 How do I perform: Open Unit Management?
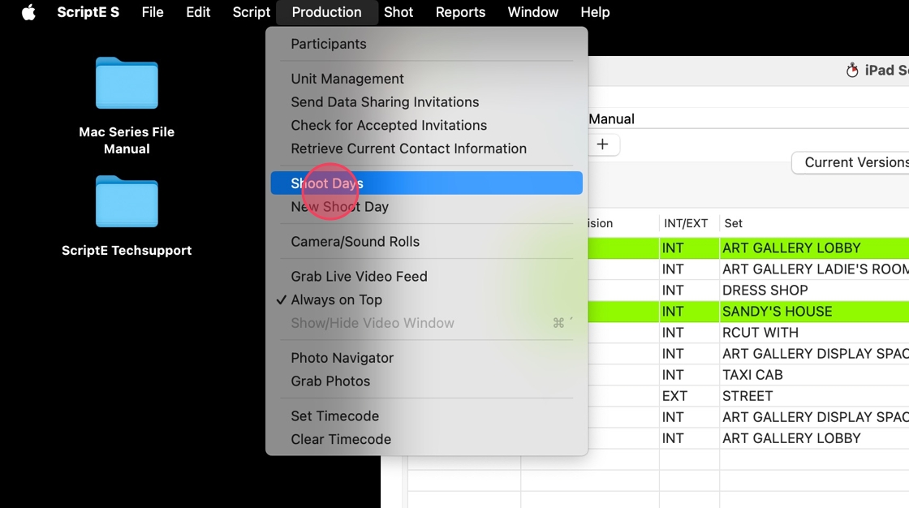click(347, 79)
